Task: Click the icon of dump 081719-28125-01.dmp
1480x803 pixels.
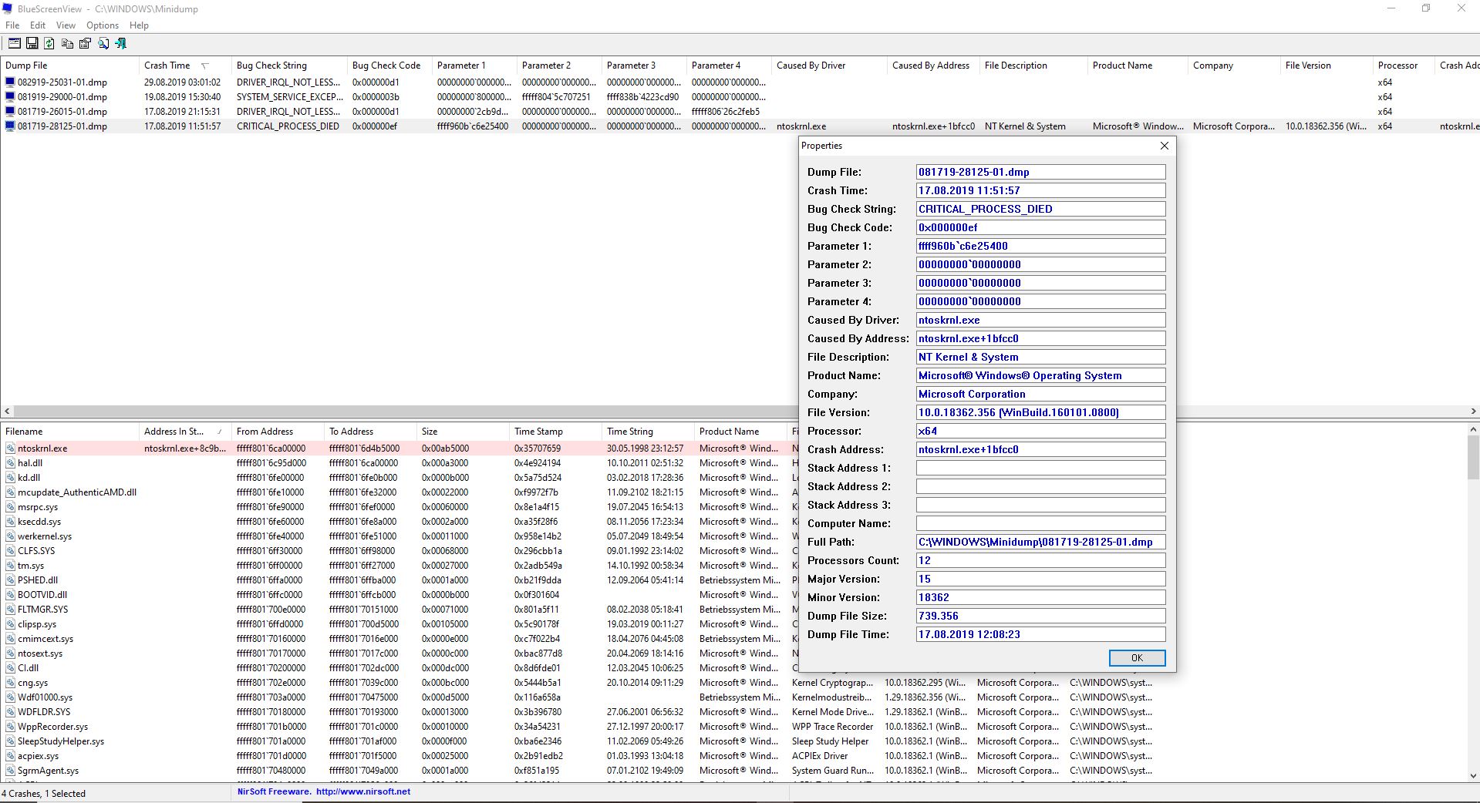Action: click(x=10, y=126)
